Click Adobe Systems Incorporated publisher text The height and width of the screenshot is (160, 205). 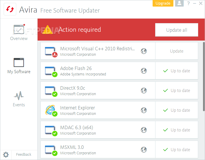click(x=83, y=74)
